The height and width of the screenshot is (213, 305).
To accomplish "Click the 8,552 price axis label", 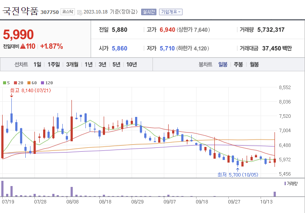I will tap(285, 87).
